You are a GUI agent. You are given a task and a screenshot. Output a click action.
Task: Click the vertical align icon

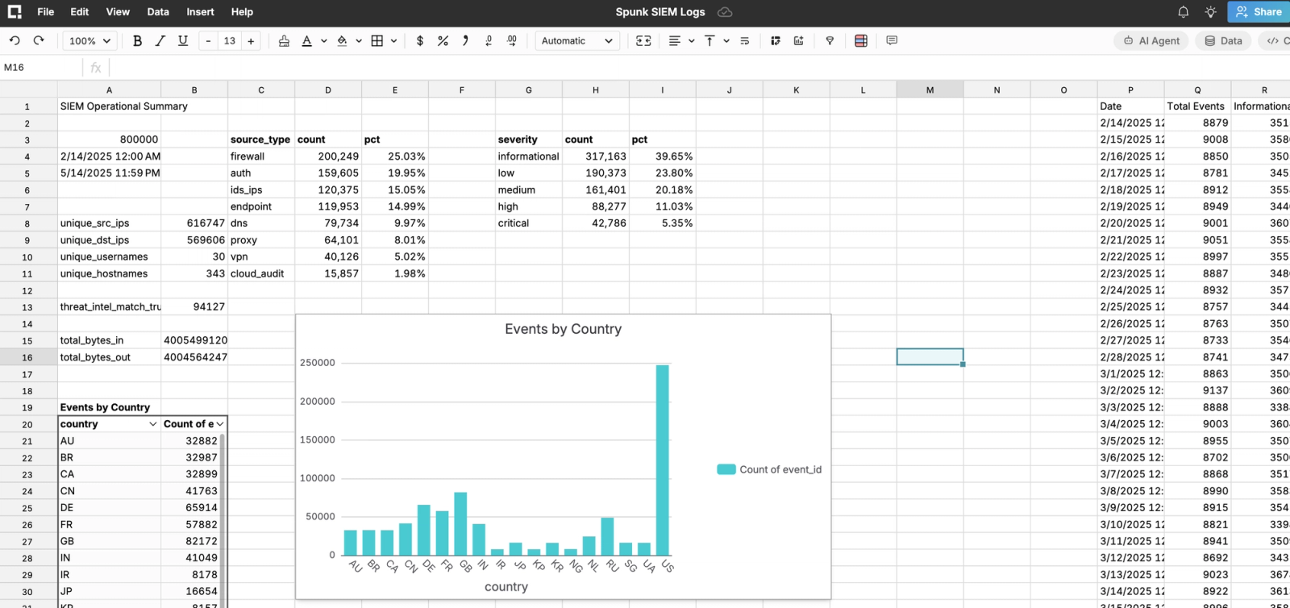click(x=709, y=40)
